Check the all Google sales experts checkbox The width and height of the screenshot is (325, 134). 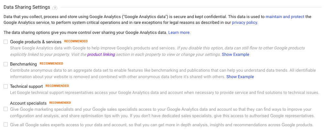pyautogui.click(x=5, y=125)
